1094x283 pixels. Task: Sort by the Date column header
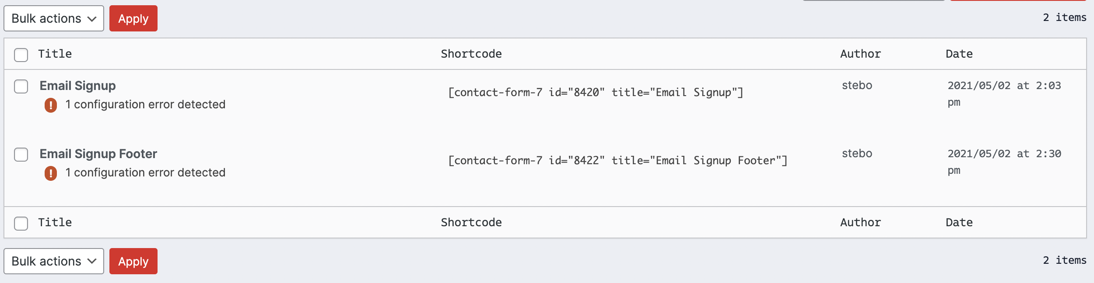coord(959,54)
